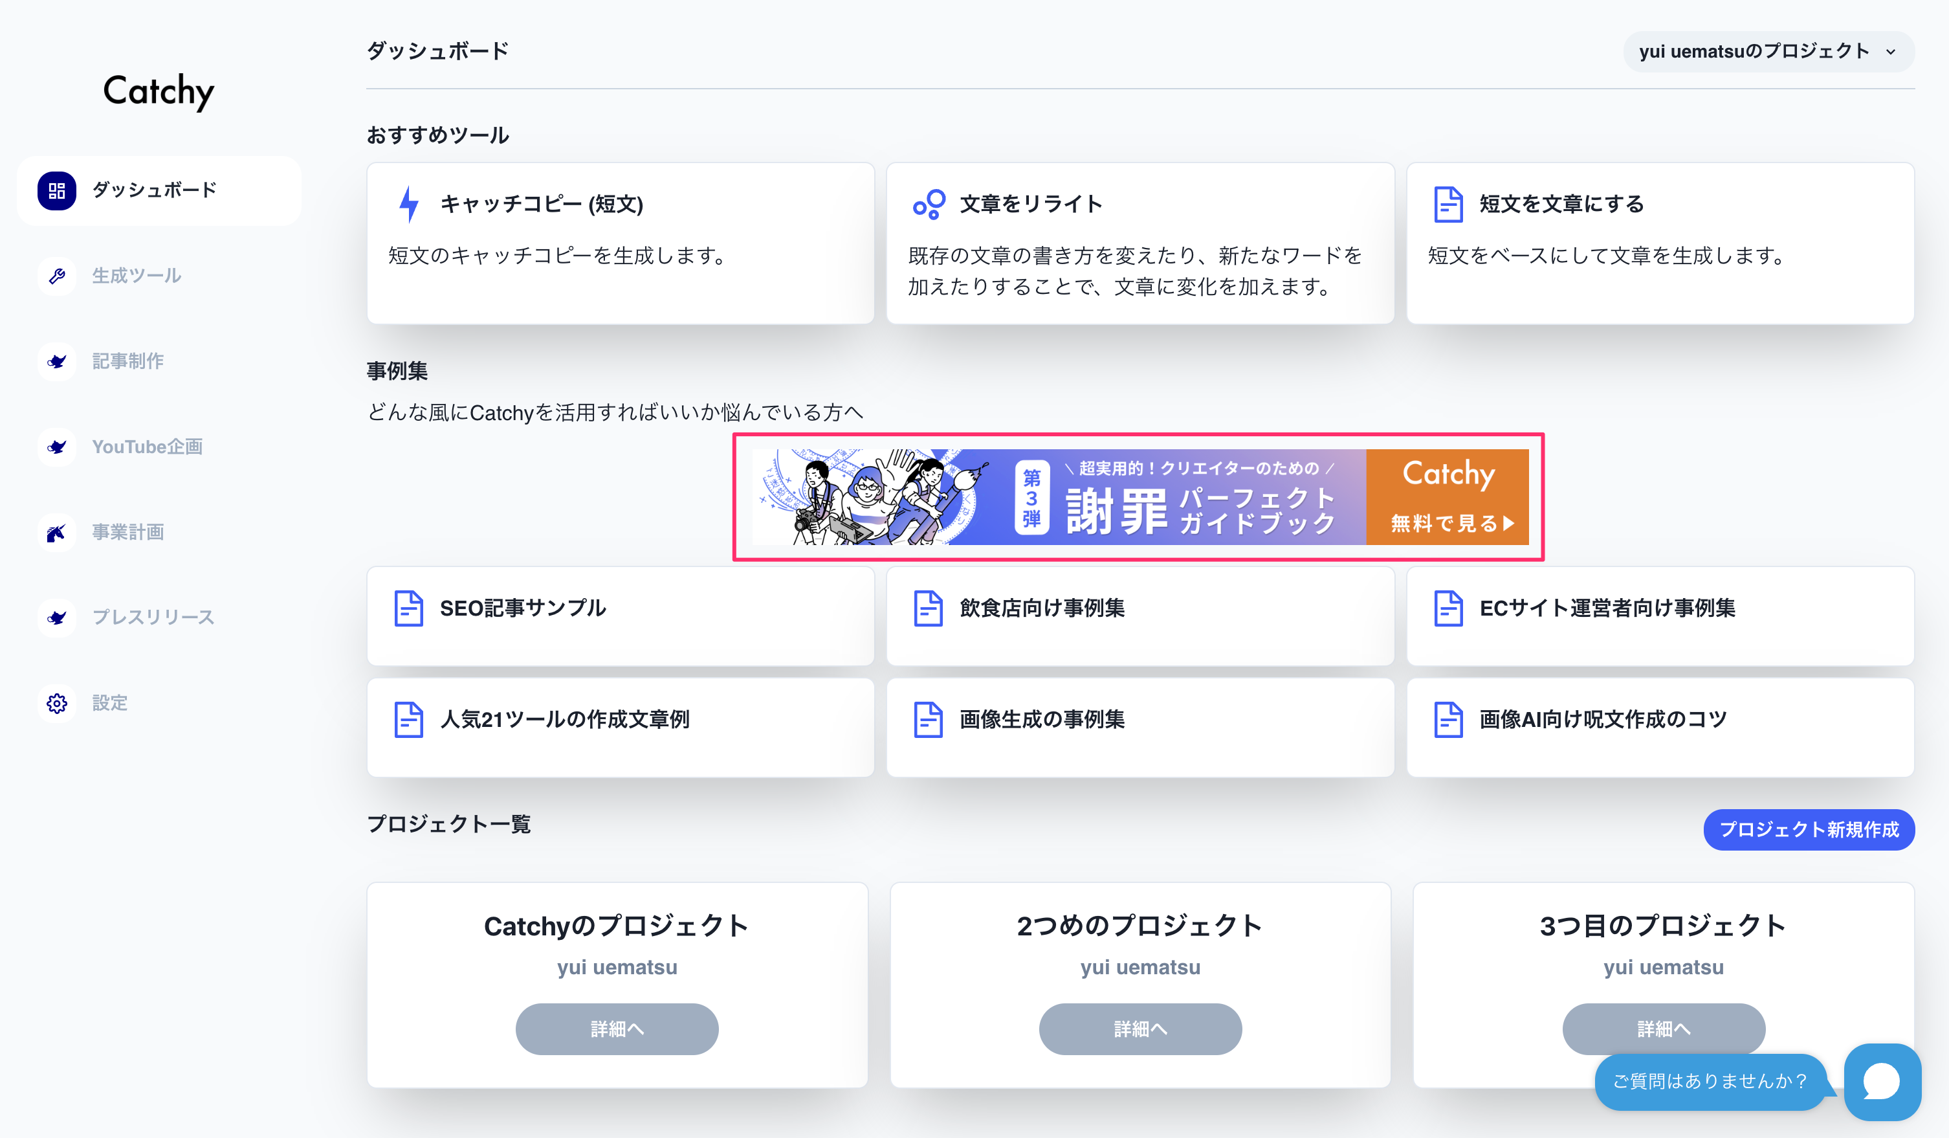This screenshot has height=1138, width=1949.
Task: Open 記事制作 in the sidebar menu
Action: 127,361
